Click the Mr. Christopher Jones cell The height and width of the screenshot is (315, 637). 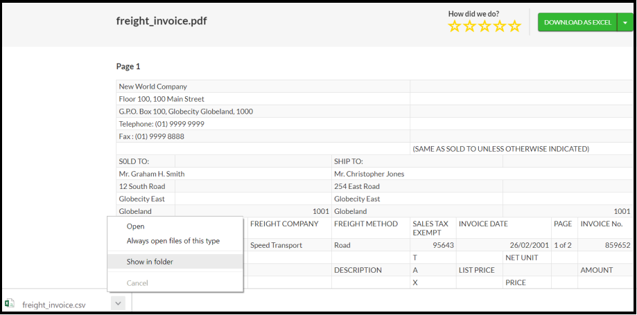369,174
